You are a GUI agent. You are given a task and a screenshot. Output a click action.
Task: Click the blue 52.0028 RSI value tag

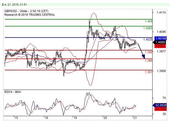(160, 105)
